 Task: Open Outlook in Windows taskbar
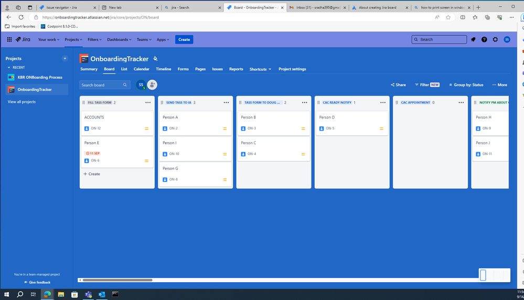click(x=102, y=294)
